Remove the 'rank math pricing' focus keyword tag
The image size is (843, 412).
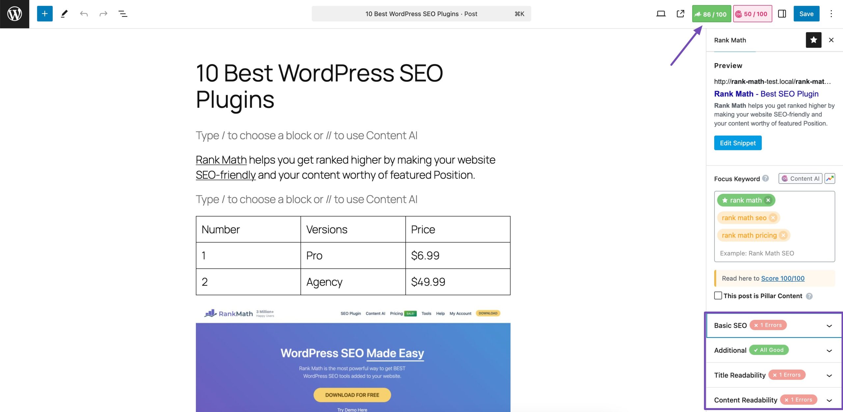[783, 235]
